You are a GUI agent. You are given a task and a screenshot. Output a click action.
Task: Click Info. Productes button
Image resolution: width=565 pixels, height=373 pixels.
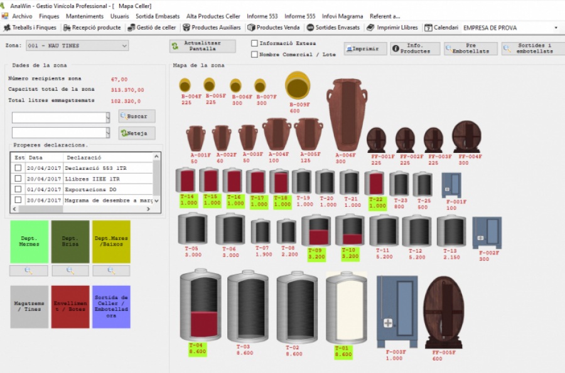(x=415, y=48)
